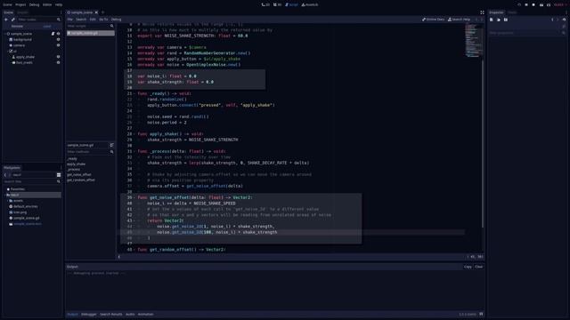Screen dimensions: 570x320
Task: Open the Search Results bottom panel
Action: (111, 314)
